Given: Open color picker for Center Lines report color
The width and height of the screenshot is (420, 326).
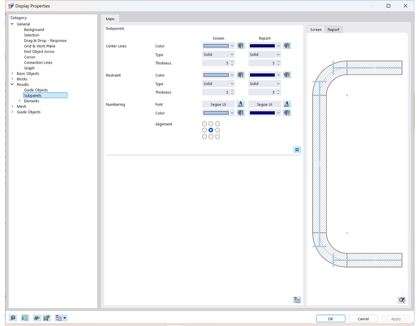Looking at the screenshot, I should (x=287, y=46).
